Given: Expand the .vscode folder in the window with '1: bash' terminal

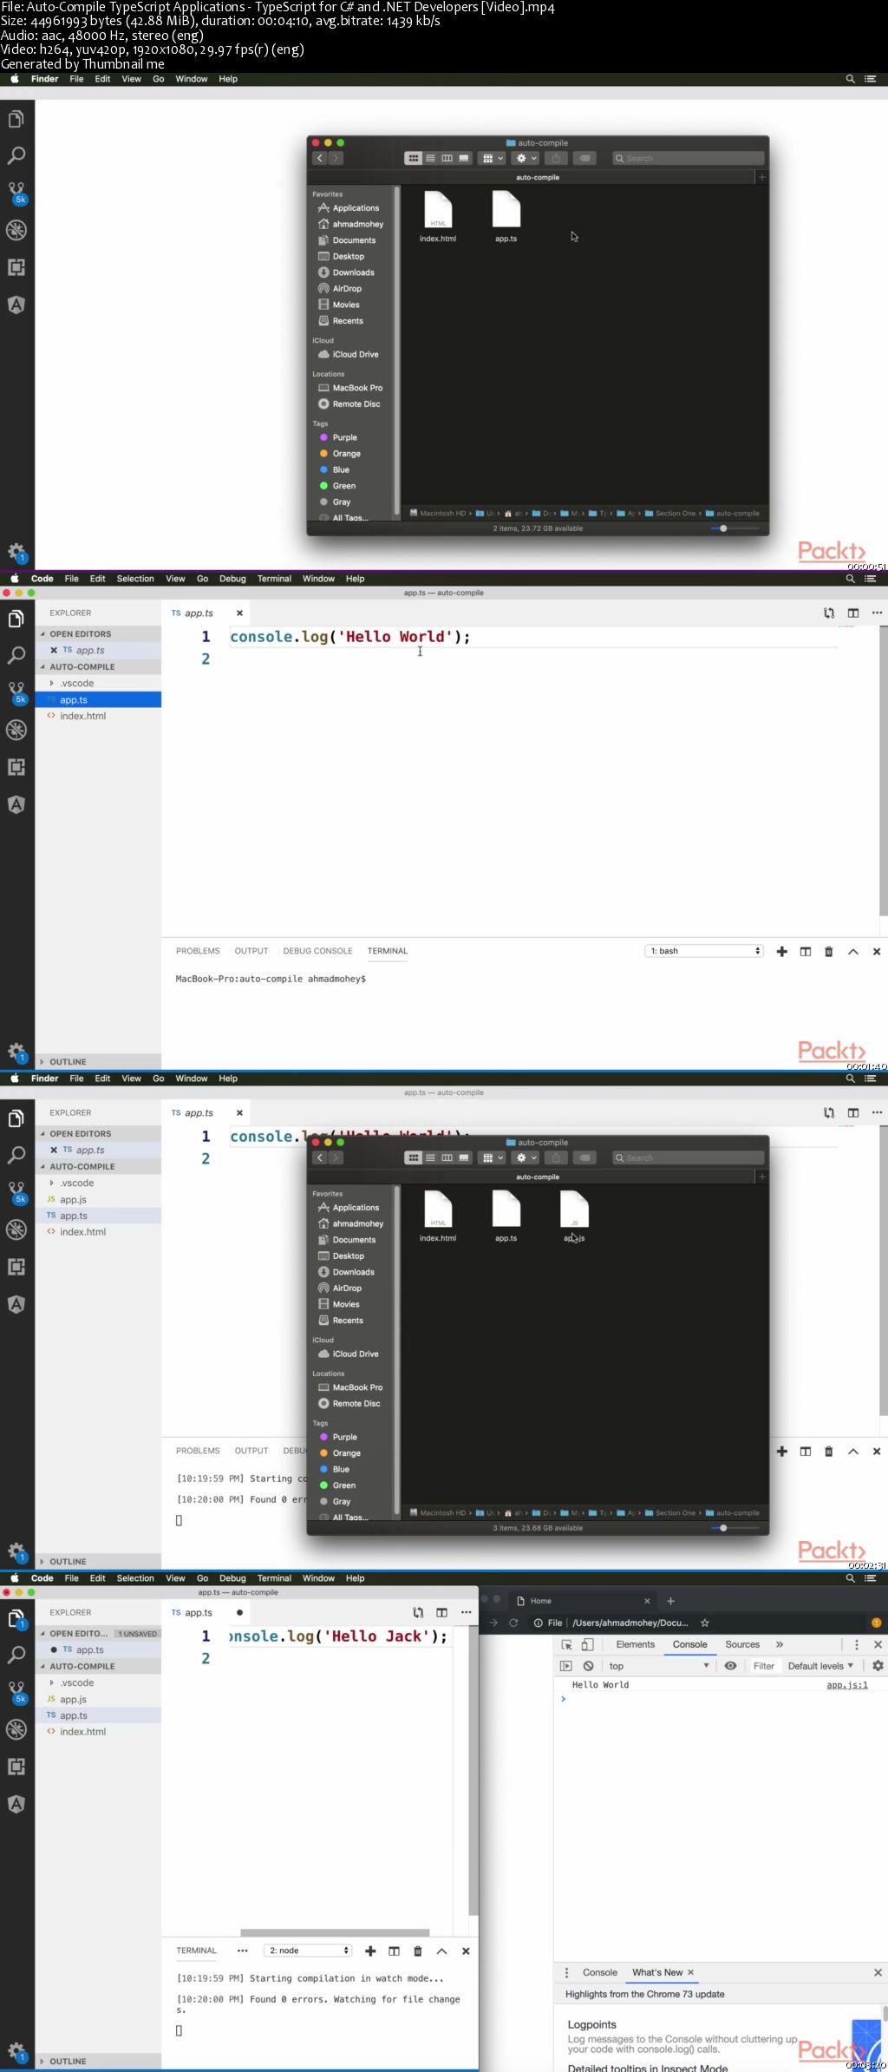Looking at the screenshot, I should (x=98, y=683).
